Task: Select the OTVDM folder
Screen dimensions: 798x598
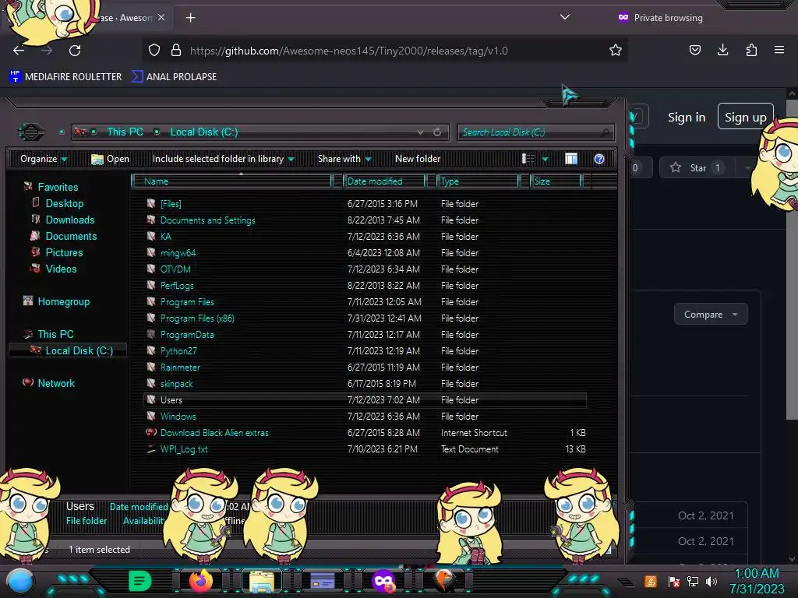Action: [175, 269]
